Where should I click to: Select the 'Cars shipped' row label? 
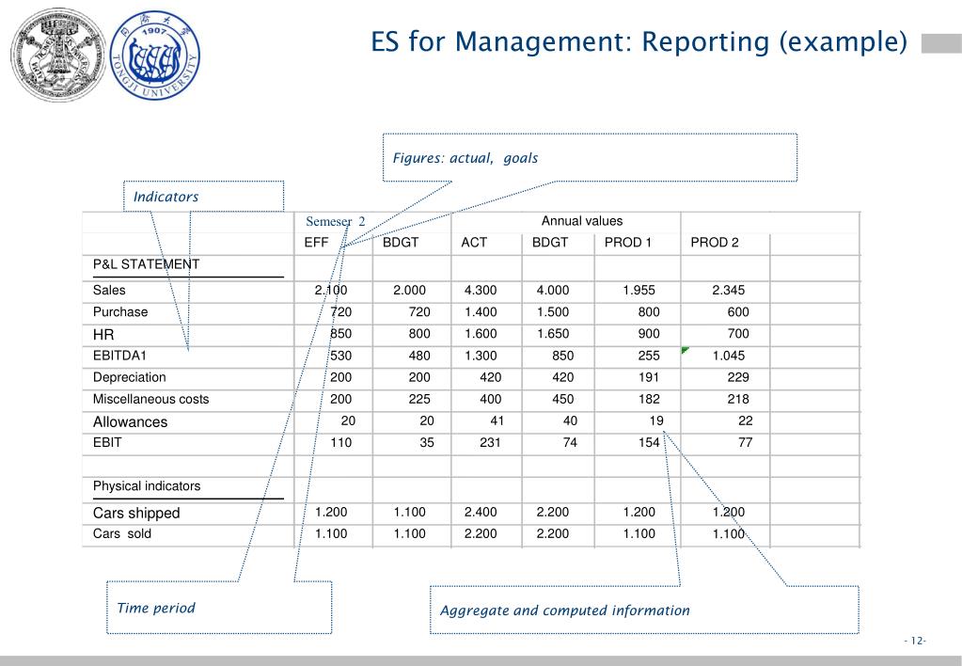click(136, 513)
